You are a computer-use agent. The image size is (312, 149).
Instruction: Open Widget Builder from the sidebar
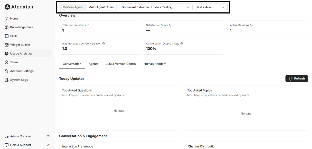(27, 45)
